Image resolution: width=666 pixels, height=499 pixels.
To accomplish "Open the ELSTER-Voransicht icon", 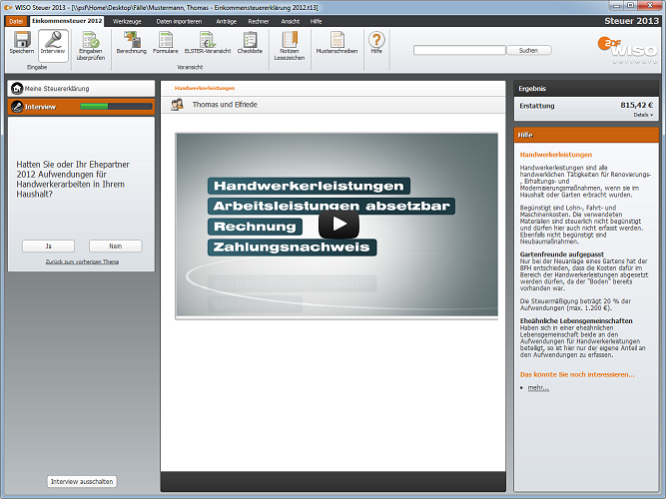I will click(208, 40).
